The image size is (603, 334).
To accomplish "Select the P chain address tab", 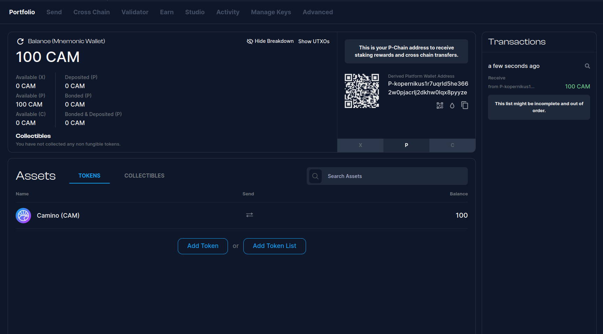I will pos(406,145).
